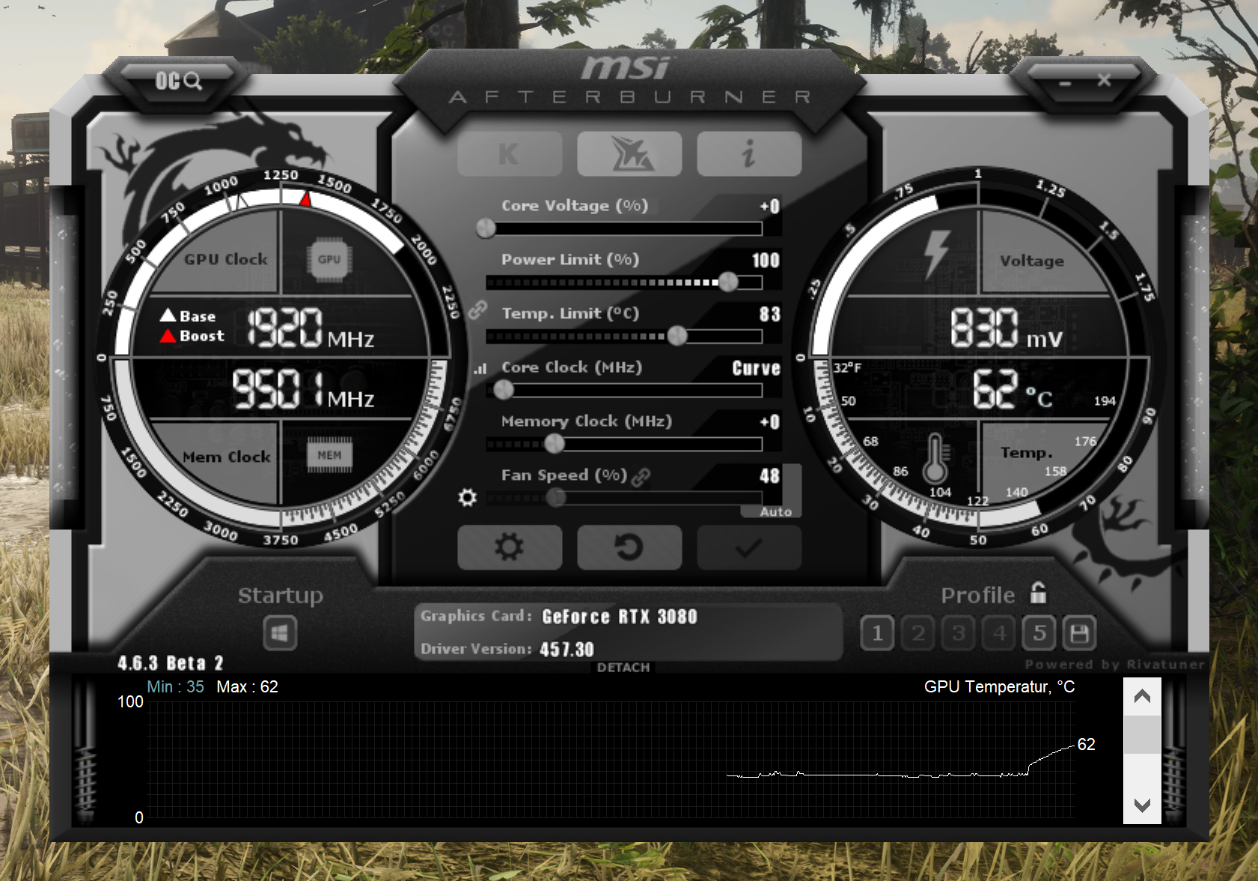
Task: Select profile slot 5
Action: 1039,634
